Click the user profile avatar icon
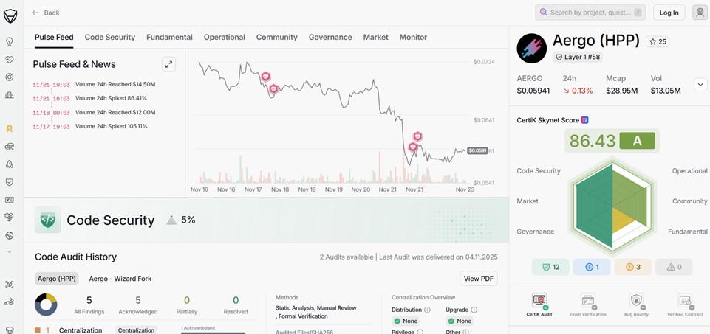710x334 pixels. point(700,13)
